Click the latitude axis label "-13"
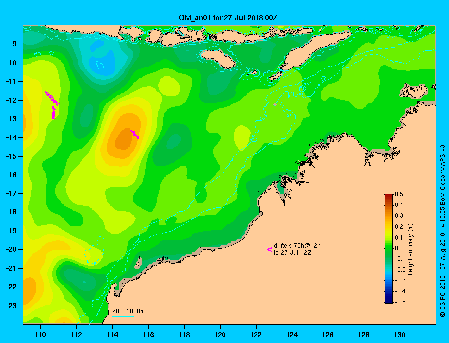449x343 pixels. (11, 119)
